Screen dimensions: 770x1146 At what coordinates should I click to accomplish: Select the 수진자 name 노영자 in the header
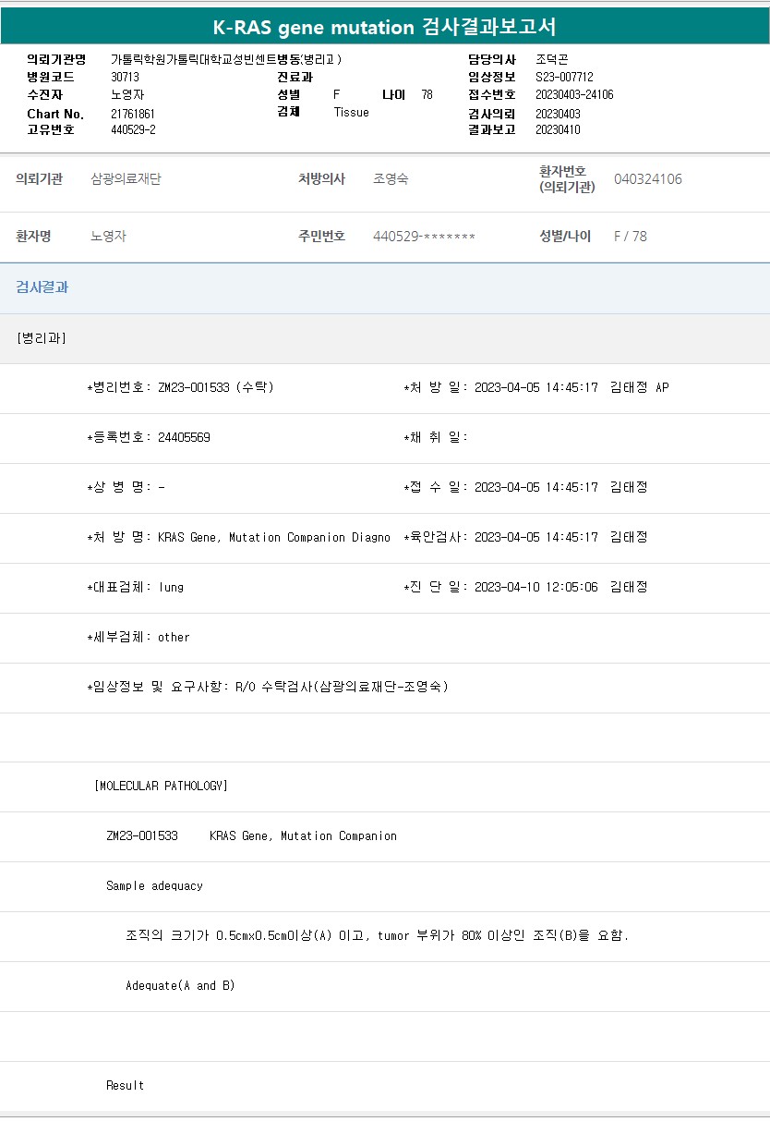pyautogui.click(x=127, y=94)
